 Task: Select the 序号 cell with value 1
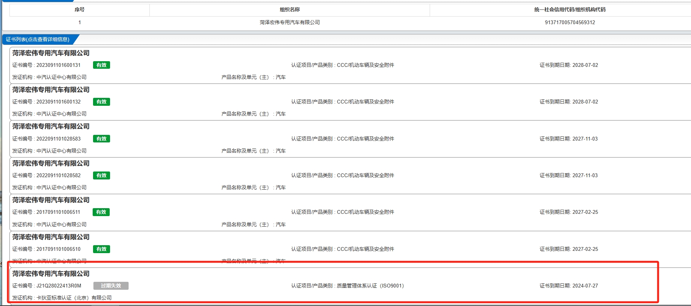(79, 22)
